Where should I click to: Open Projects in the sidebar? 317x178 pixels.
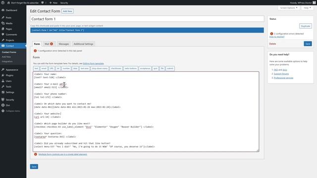[x=10, y=41]
